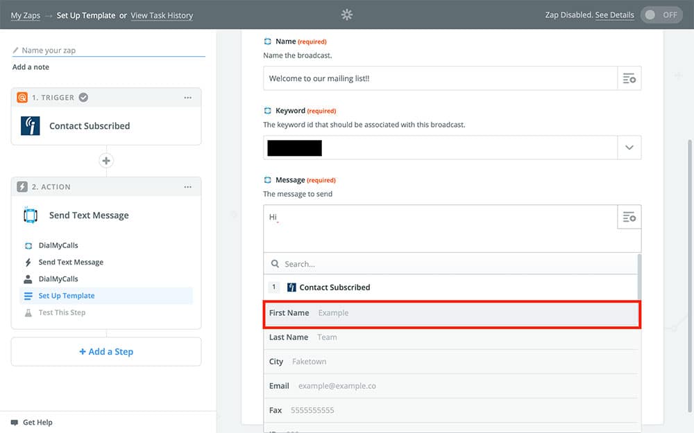Click the Get Help chat icon
The image size is (694, 433).
tap(15, 422)
